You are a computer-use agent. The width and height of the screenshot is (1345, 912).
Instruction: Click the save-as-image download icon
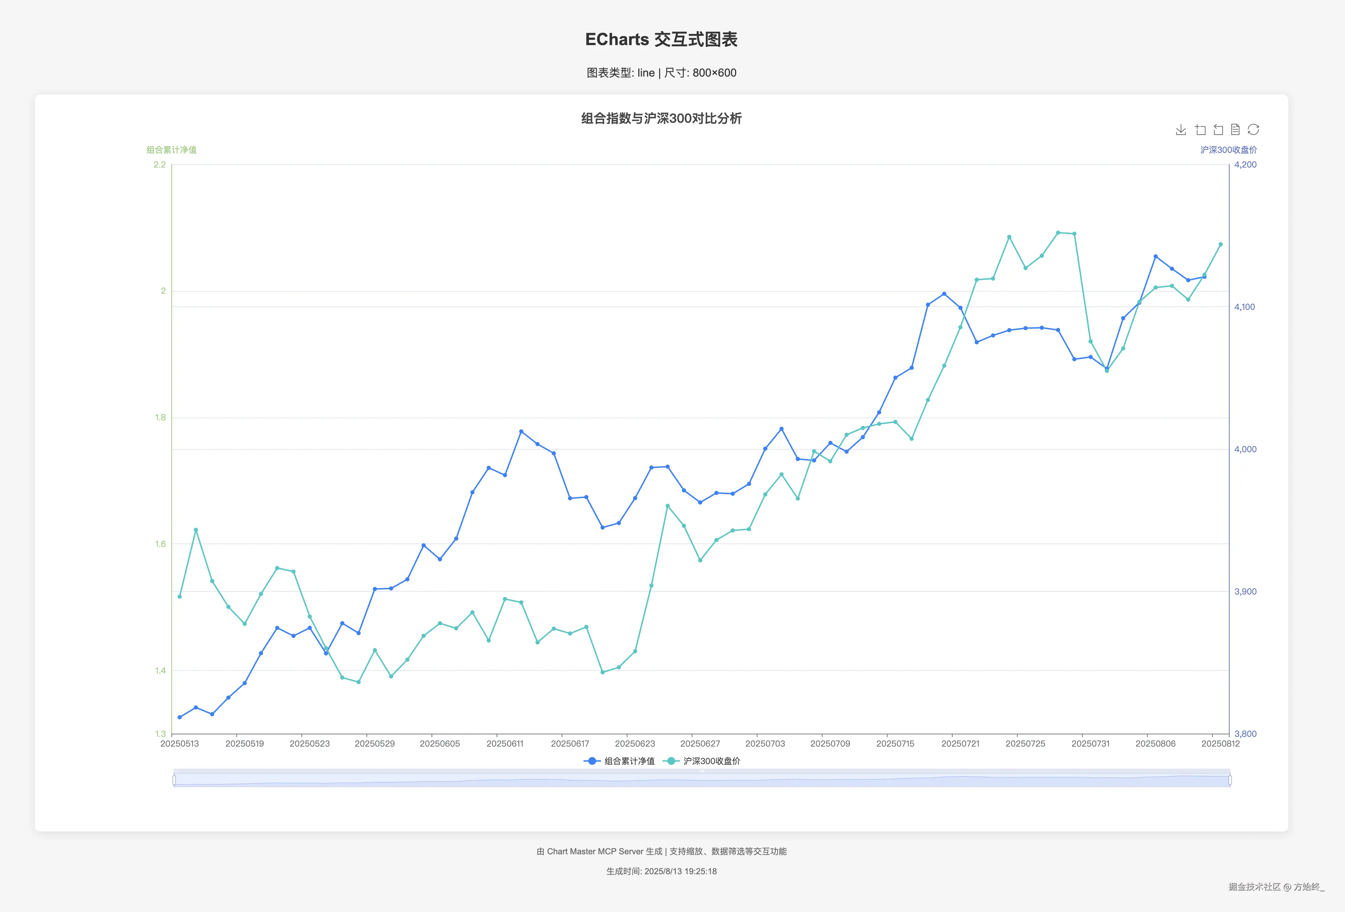1181,130
